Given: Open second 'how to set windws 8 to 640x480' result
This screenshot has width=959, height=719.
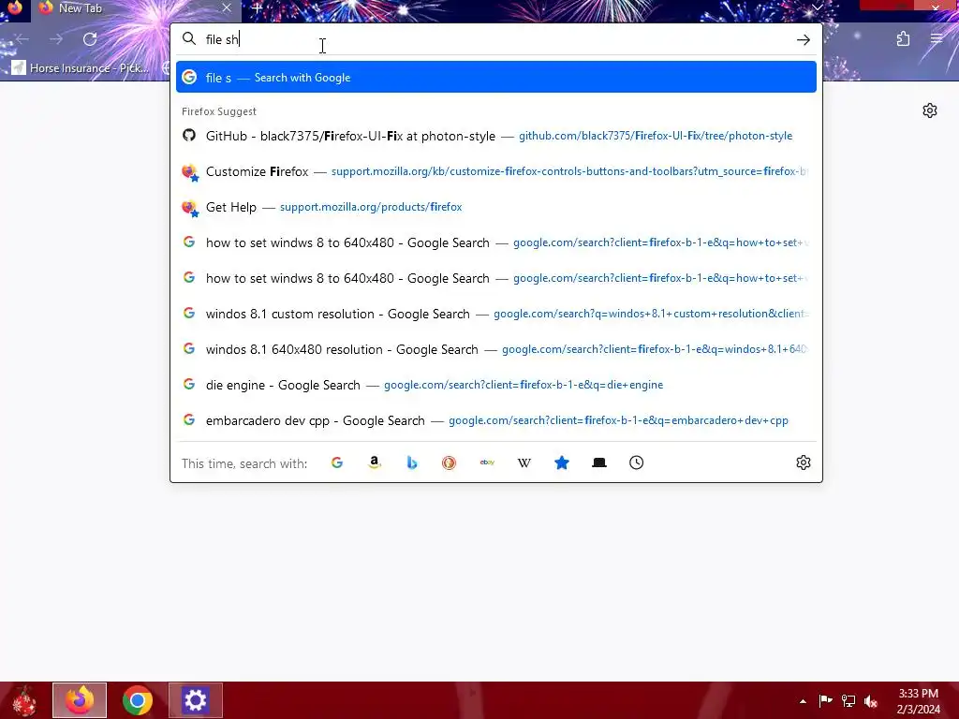Looking at the screenshot, I should [496, 277].
